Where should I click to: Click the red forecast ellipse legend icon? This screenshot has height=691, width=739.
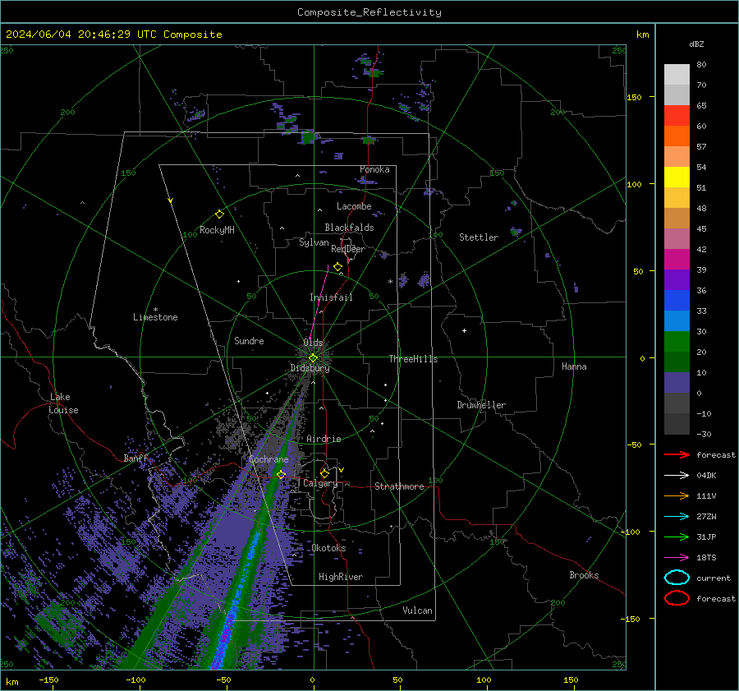(x=677, y=598)
